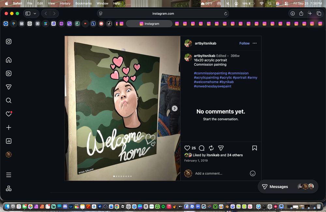This screenshot has width=326, height=212.
Task: Launch Discord from the Dock
Action: pyautogui.click(x=65, y=206)
